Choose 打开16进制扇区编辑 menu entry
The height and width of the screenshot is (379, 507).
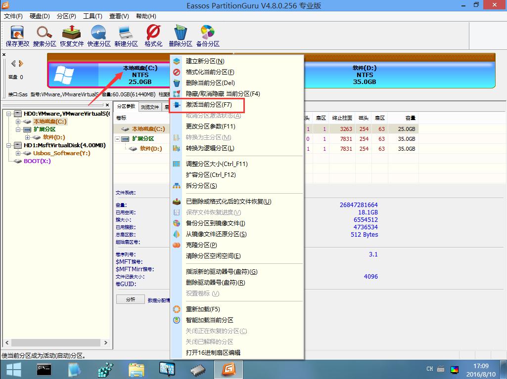tap(237, 353)
